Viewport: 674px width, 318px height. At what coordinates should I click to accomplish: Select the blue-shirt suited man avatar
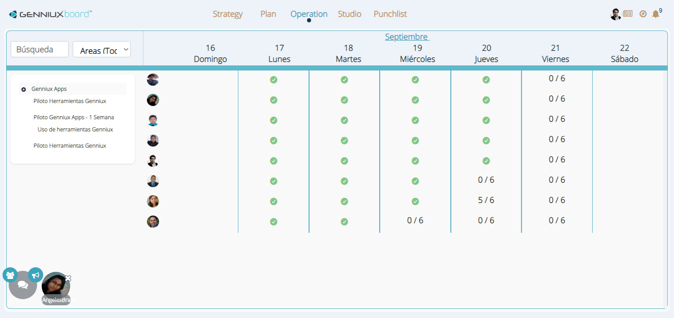tap(153, 181)
